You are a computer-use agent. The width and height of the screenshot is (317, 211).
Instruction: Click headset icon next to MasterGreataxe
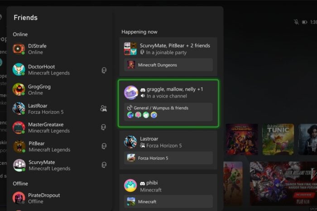click(x=104, y=127)
